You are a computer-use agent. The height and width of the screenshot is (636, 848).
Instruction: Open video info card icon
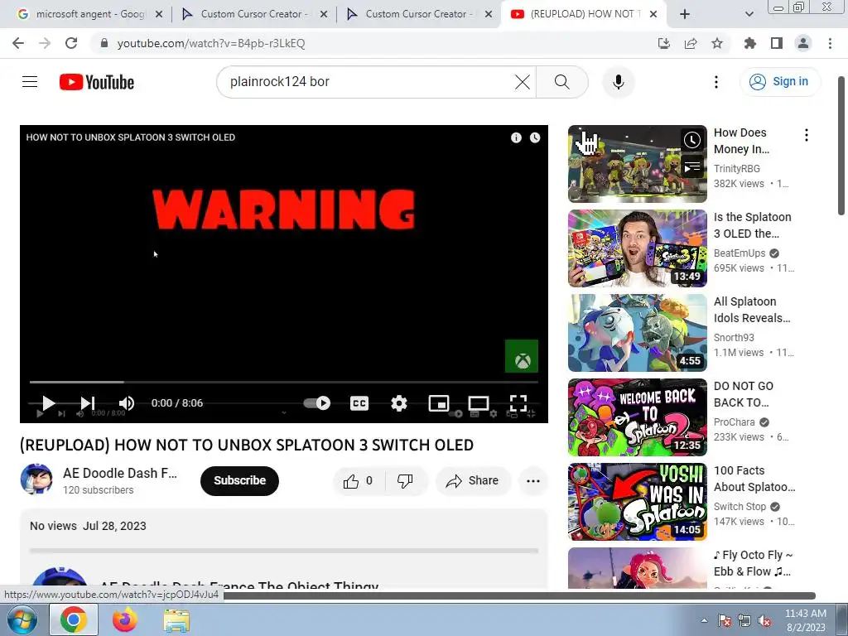[516, 137]
